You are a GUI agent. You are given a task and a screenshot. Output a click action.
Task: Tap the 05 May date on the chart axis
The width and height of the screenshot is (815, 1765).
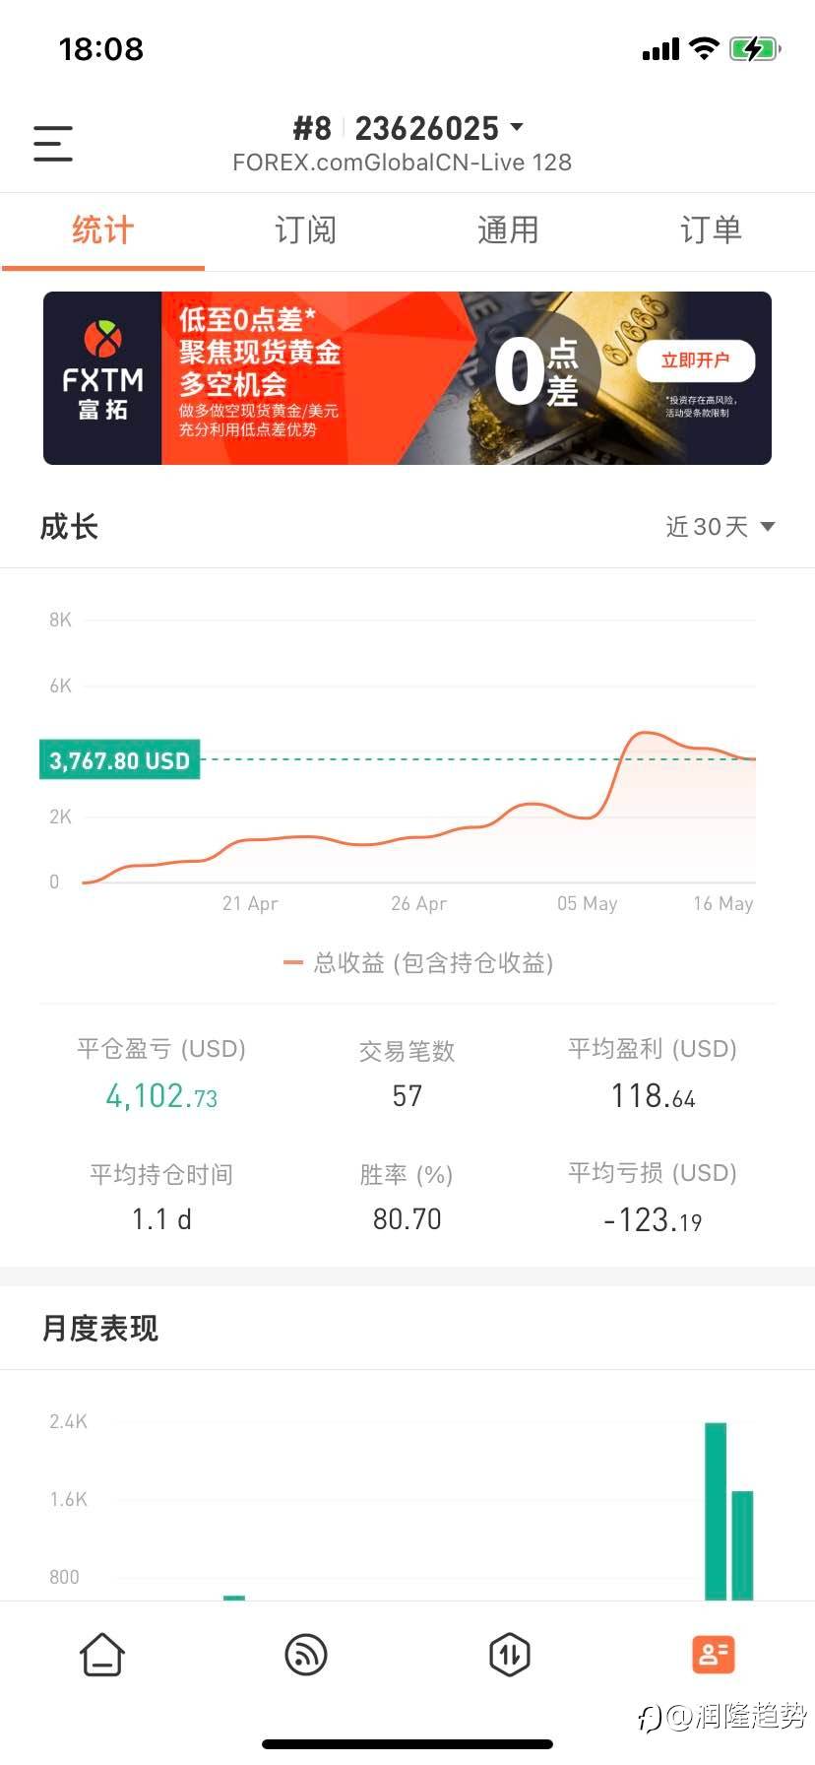588,903
